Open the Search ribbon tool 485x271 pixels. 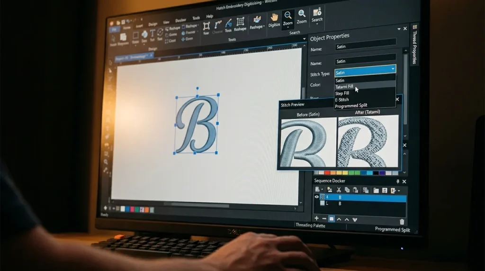click(x=317, y=16)
